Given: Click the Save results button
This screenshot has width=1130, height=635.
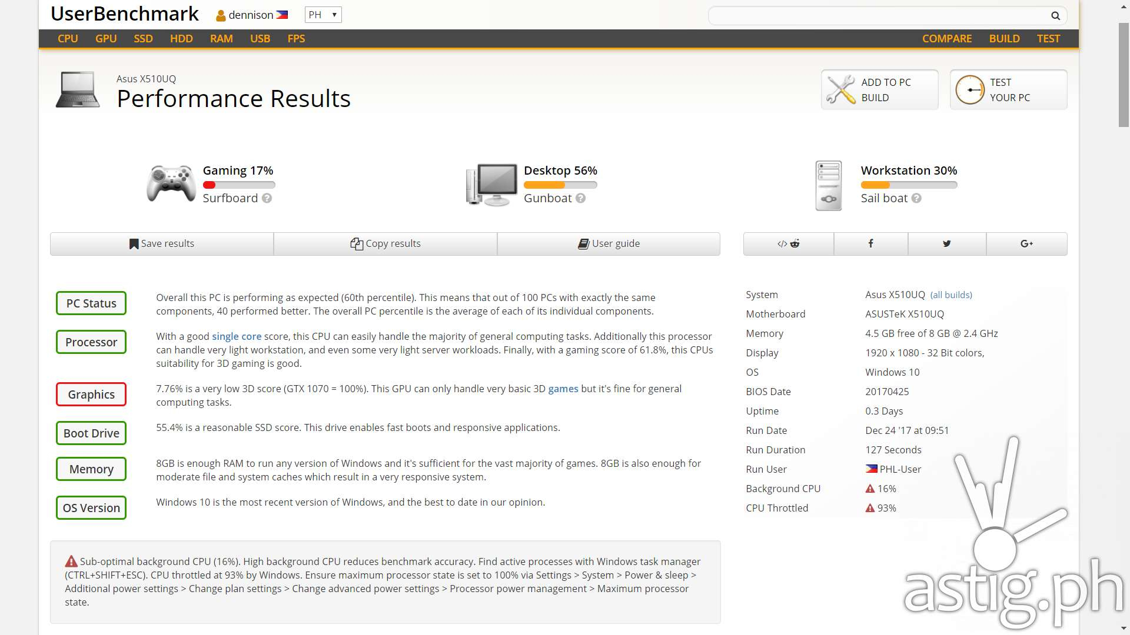Looking at the screenshot, I should 161,243.
